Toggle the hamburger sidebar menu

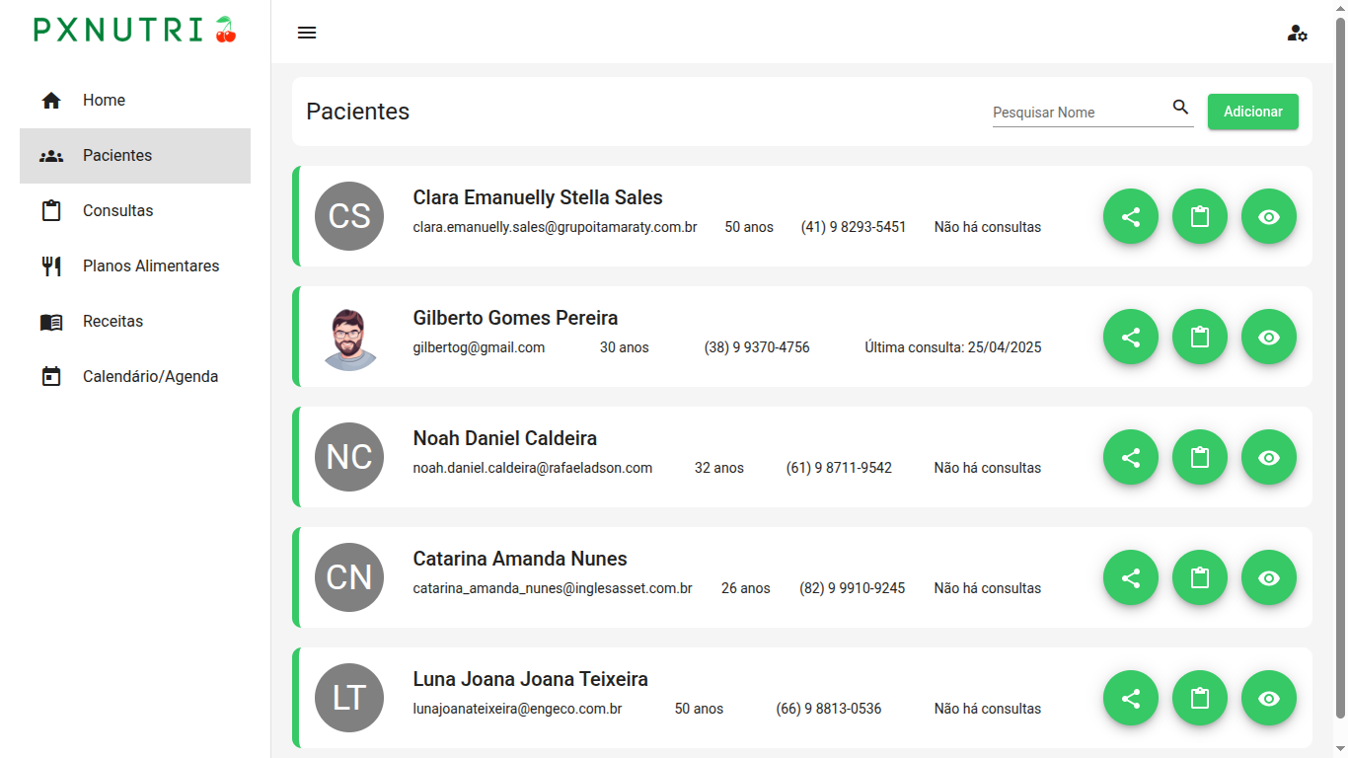pos(307,33)
